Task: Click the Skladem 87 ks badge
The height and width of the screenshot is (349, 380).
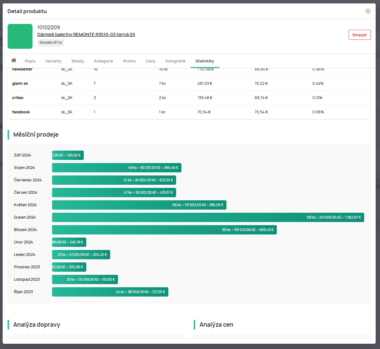Action: pyautogui.click(x=51, y=43)
